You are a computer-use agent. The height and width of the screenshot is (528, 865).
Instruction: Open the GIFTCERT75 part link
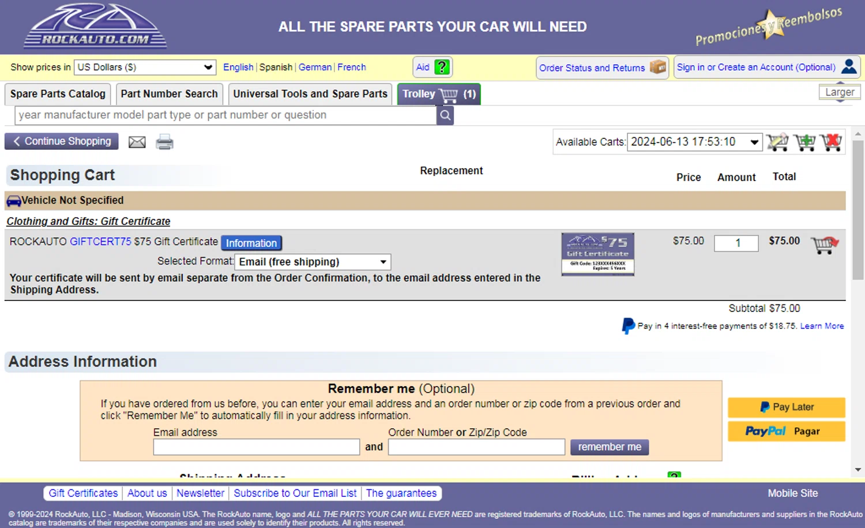(100, 242)
